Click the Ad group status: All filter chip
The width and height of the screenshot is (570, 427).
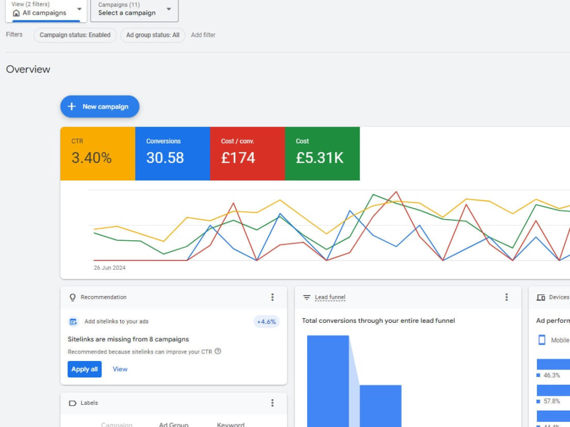[x=153, y=35]
